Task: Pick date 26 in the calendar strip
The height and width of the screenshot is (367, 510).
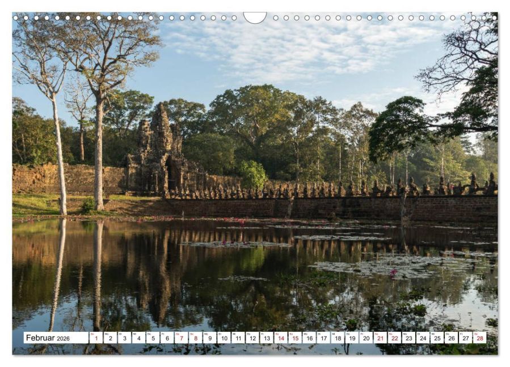Action: pyautogui.click(x=452, y=338)
